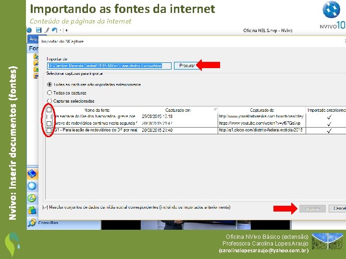
Task: Click the NVivo logo icon in title bar
Action: coord(29,30)
